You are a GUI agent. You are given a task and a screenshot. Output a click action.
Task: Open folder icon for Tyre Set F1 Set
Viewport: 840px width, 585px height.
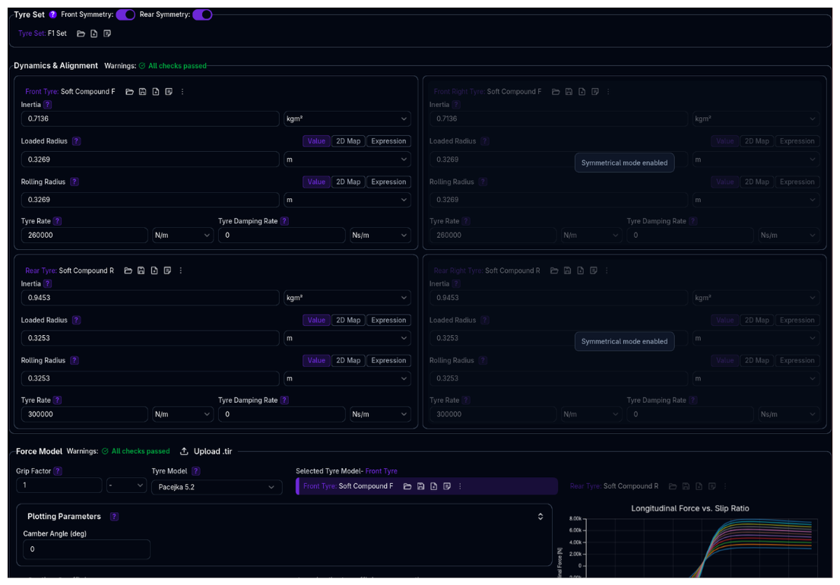81,33
